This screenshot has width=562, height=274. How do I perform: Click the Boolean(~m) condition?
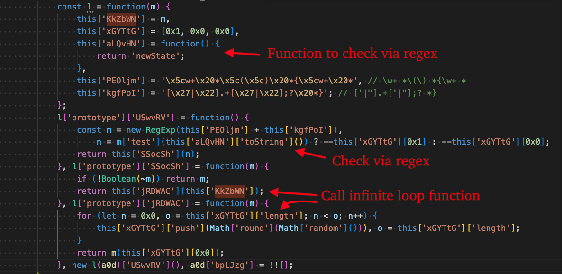[x=109, y=179]
